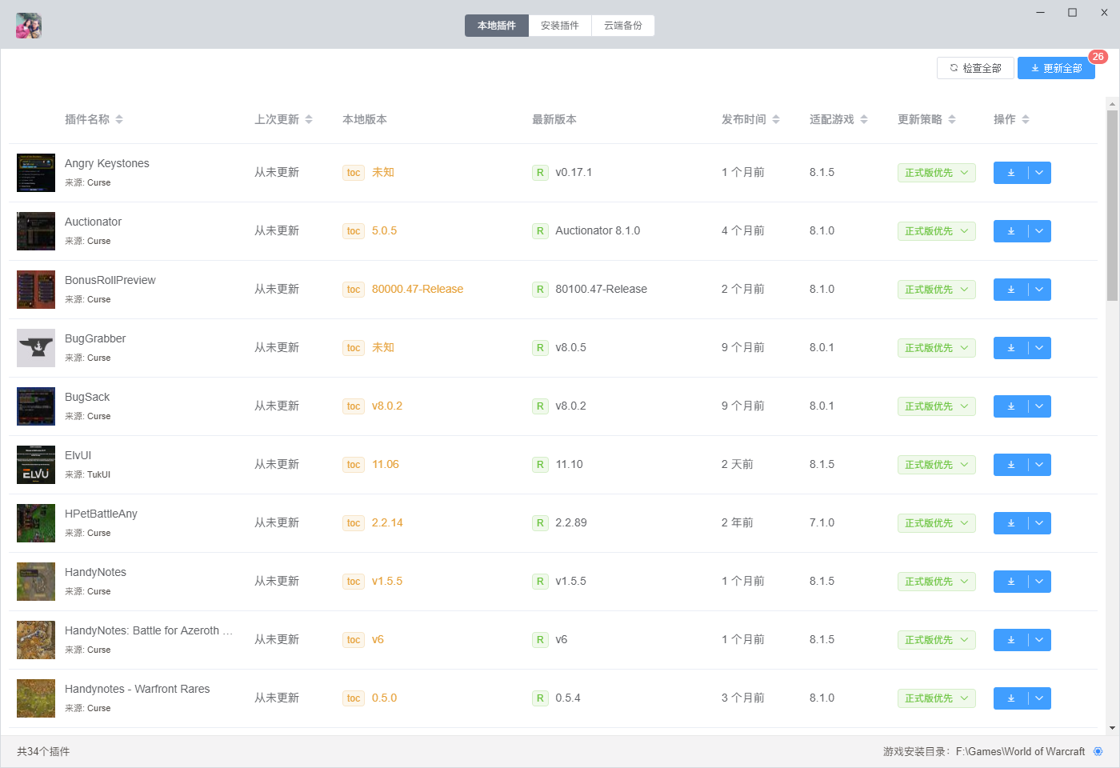
Task: Expand action menu arrow for ElvUI
Action: tap(1039, 465)
